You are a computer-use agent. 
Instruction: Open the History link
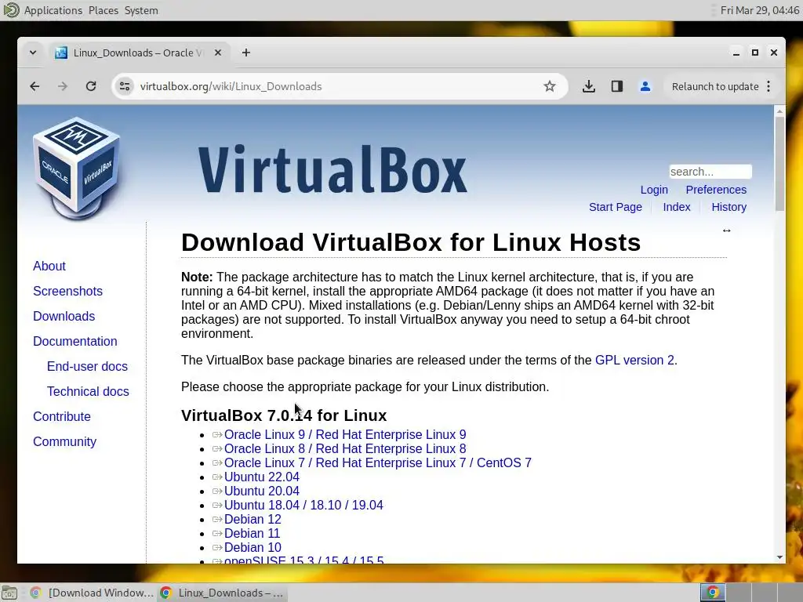(729, 207)
